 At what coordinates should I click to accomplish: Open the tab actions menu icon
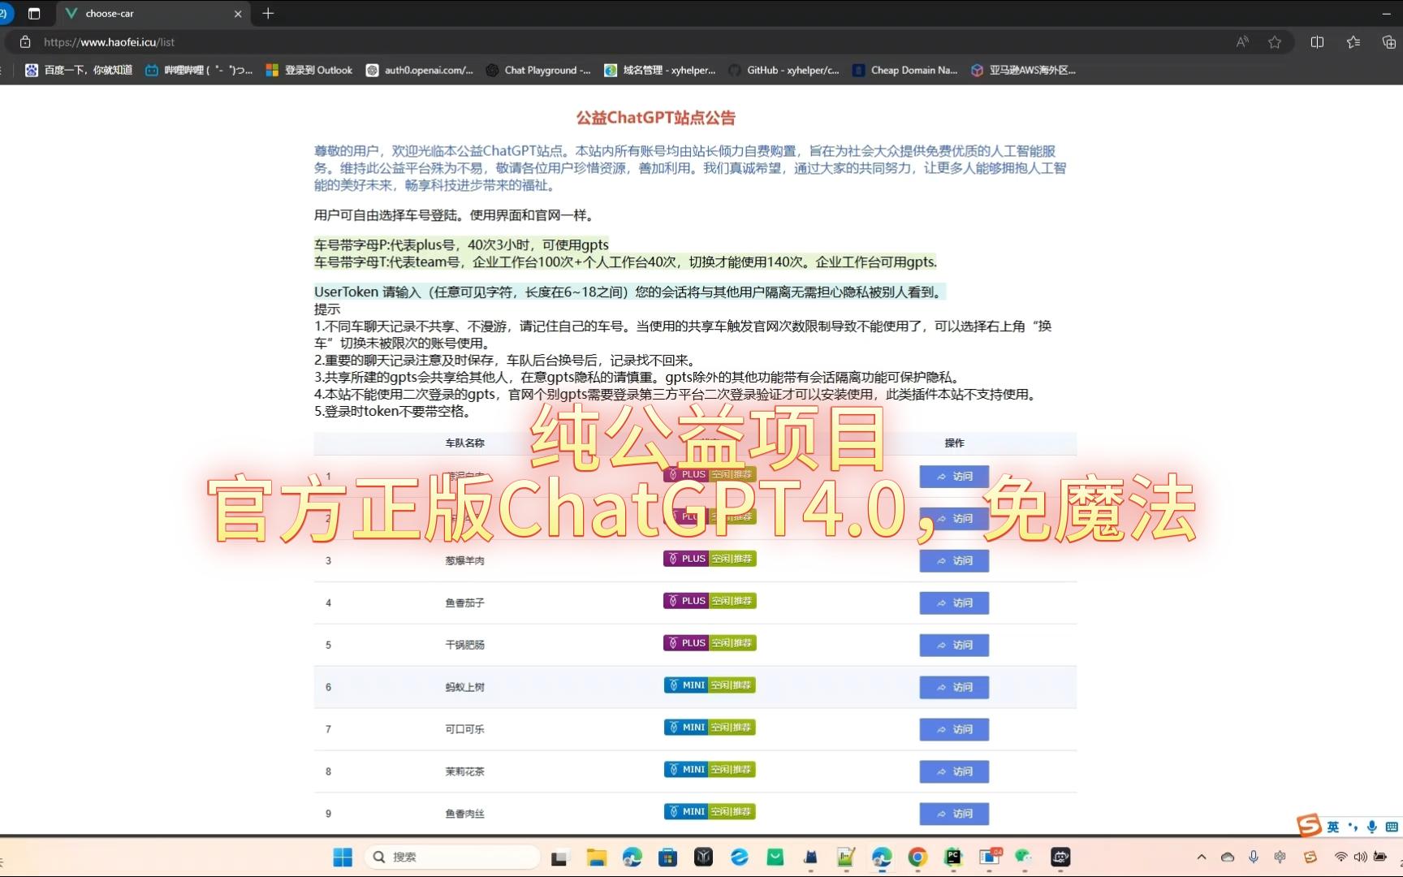34,13
